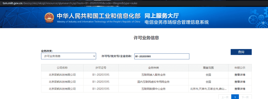Click the 公司名称 column header
The width and height of the screenshot is (268, 99).
(x=62, y=68)
